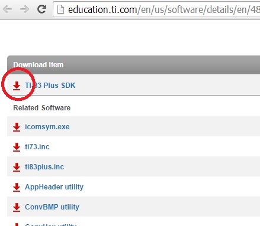260x226 pixels.
Task: Click the page icon in the address bar
Action: click(60, 9)
